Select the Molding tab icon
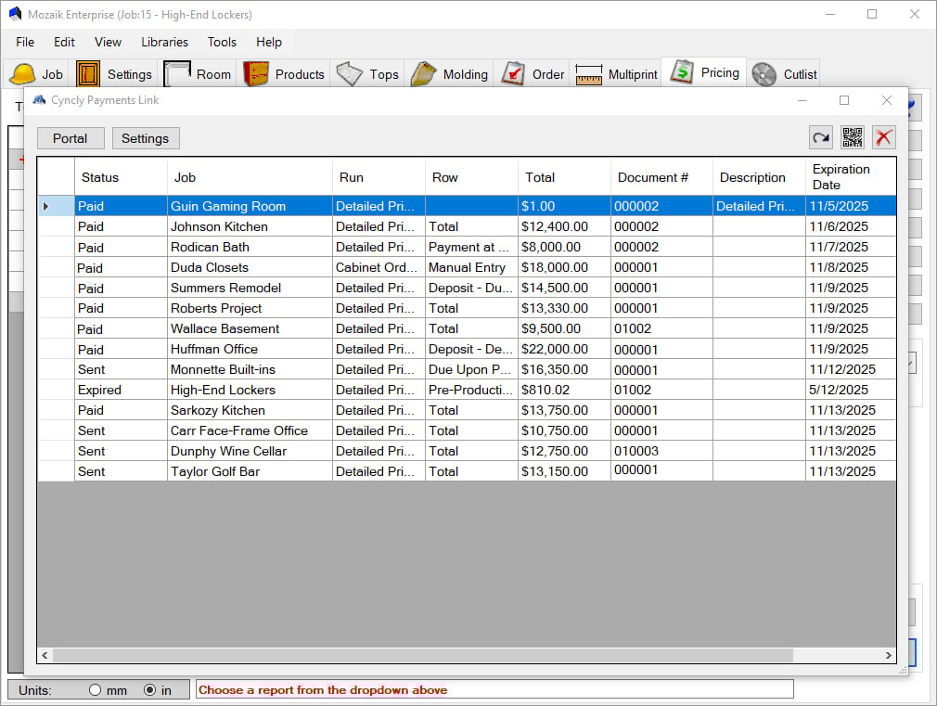 coord(451,74)
